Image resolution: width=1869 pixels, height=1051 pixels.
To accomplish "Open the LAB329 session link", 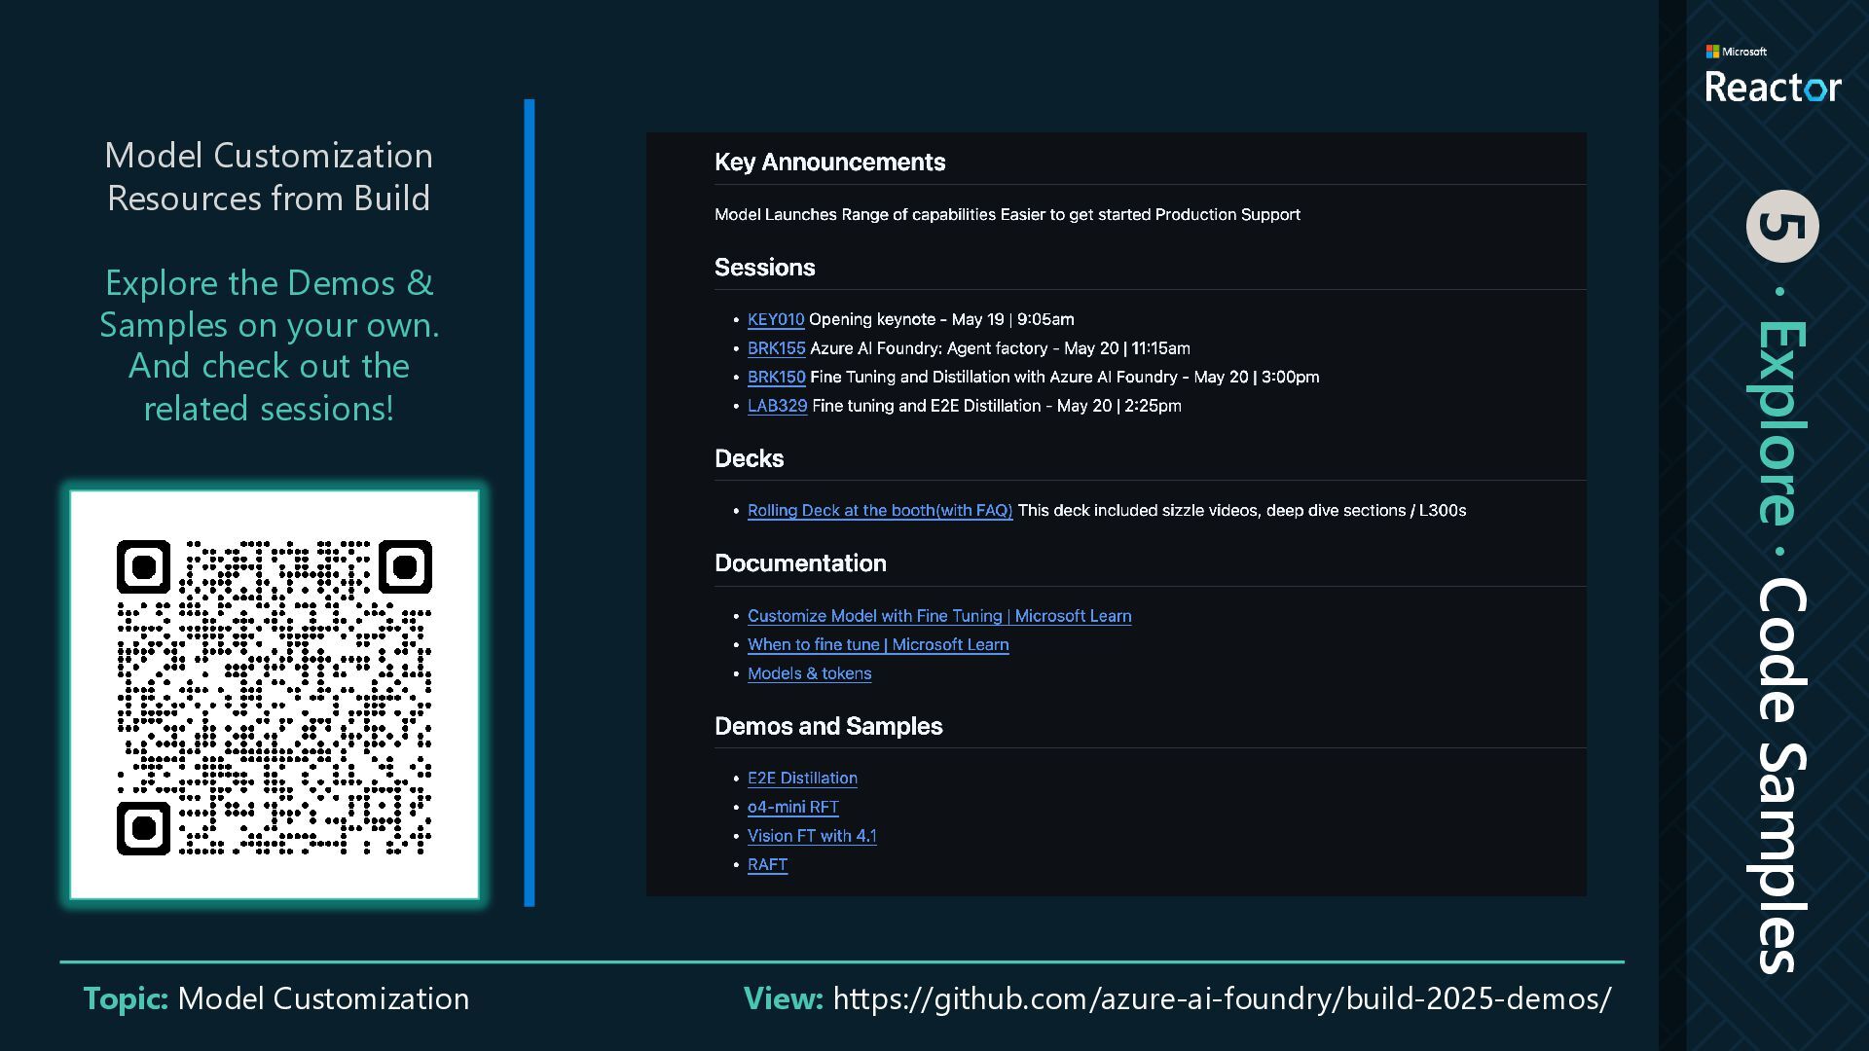I will (777, 406).
